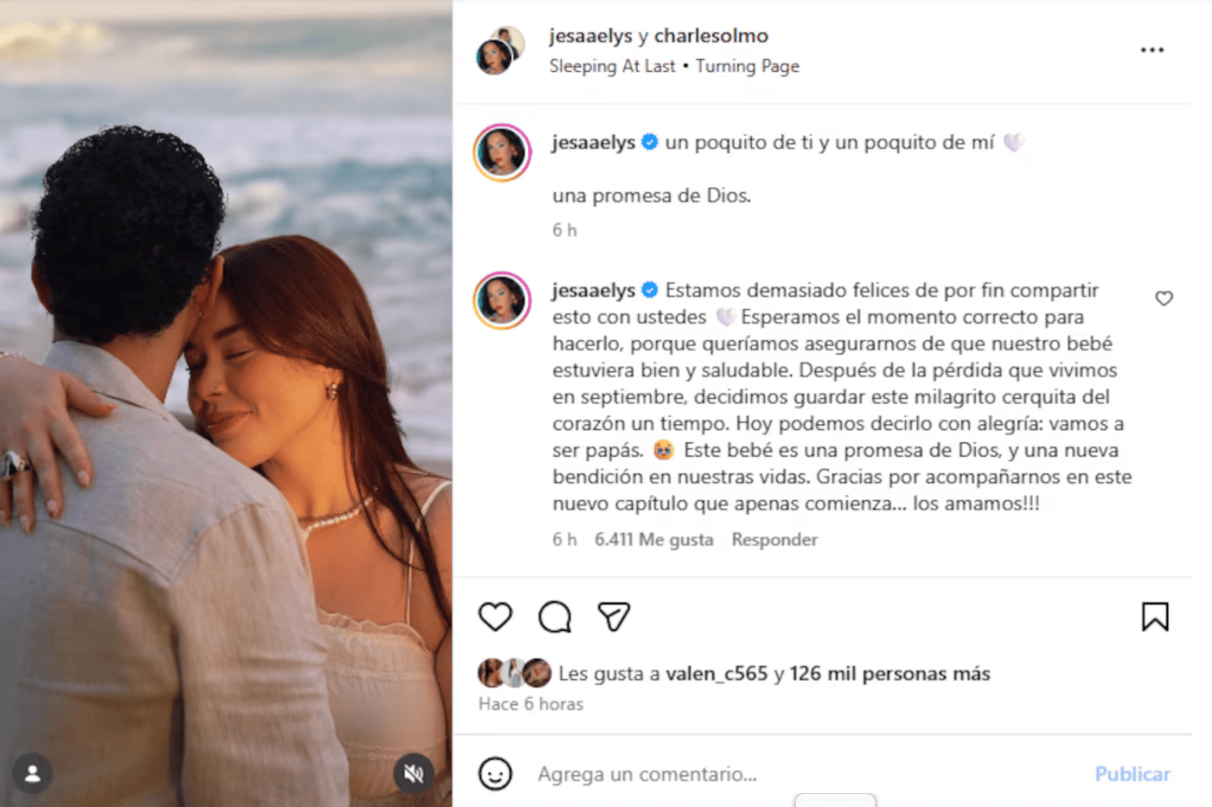This screenshot has height=807, width=1212.
Task: Reply with the Responder link
Action: tap(774, 539)
